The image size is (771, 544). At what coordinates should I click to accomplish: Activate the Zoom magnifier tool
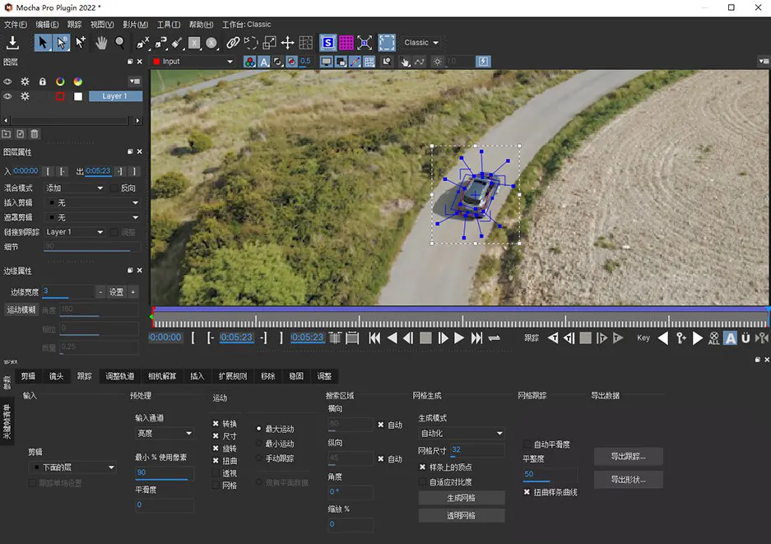click(120, 43)
